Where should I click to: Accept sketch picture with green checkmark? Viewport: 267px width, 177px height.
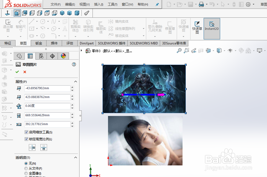(x=17, y=72)
